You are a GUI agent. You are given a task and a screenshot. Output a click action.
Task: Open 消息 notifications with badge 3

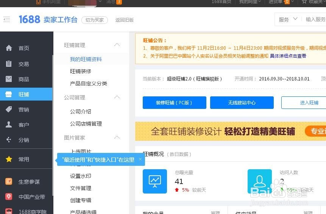tap(114, 2)
